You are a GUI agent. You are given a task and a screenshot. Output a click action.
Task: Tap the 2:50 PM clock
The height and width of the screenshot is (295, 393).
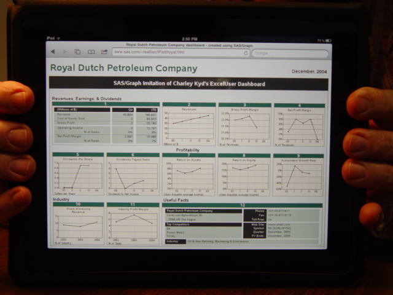pos(190,39)
